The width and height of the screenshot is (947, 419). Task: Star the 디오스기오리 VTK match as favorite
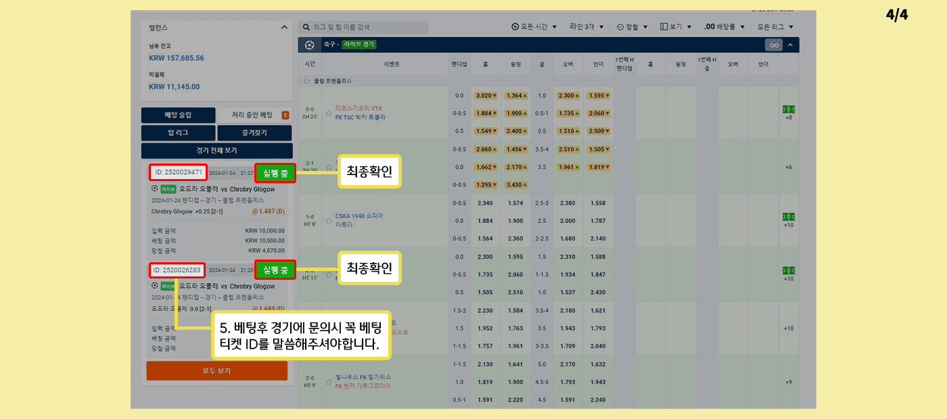[x=328, y=113]
